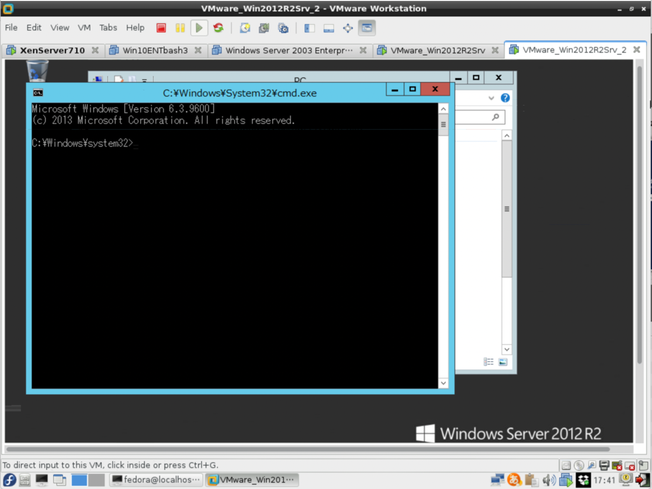This screenshot has width=652, height=489.
Task: Toggle Unity console view button
Action: click(x=367, y=28)
